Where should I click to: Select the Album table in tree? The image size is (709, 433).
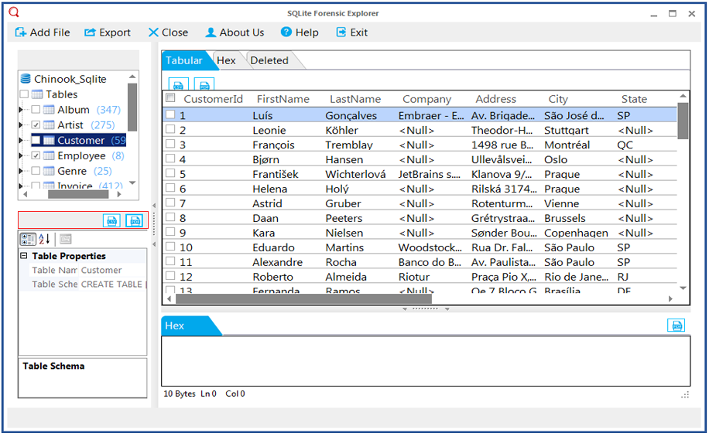(74, 110)
